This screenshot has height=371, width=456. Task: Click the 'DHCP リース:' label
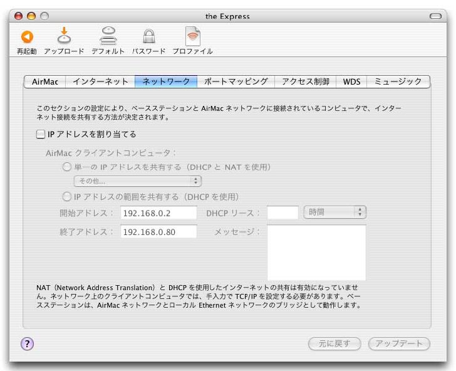point(232,213)
